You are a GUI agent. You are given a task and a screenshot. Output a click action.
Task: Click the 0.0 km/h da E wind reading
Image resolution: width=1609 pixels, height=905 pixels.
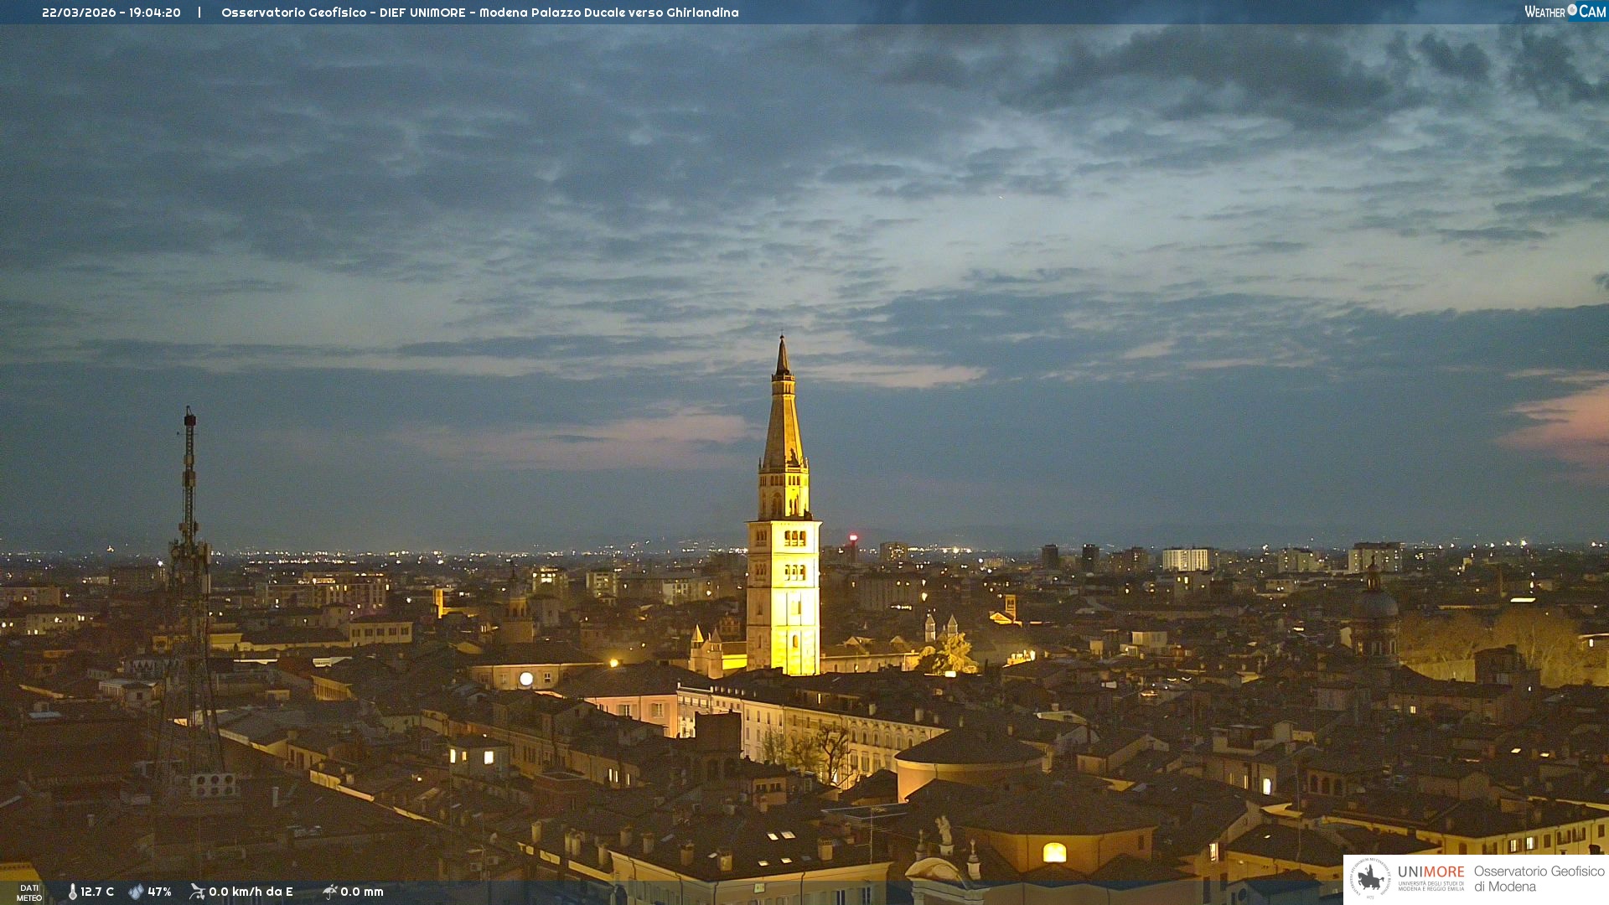(x=251, y=892)
